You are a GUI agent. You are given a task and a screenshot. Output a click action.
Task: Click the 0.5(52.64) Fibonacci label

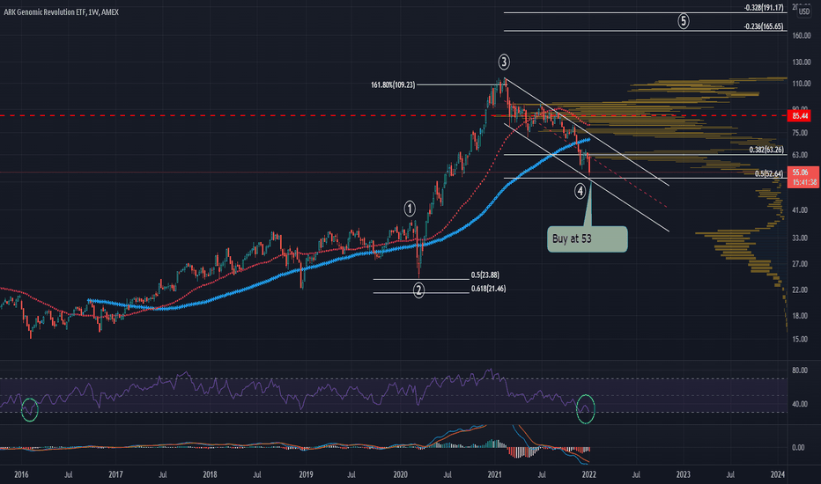point(769,173)
